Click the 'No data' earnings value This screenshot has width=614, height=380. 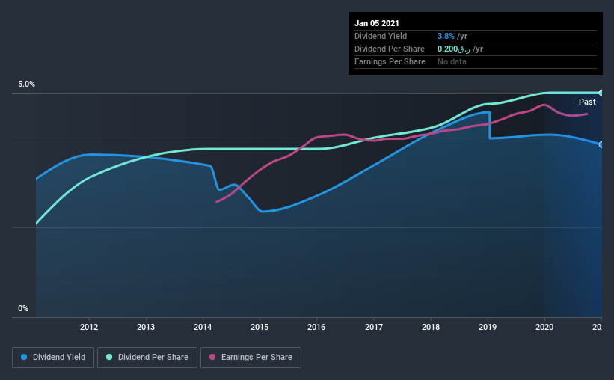452,61
